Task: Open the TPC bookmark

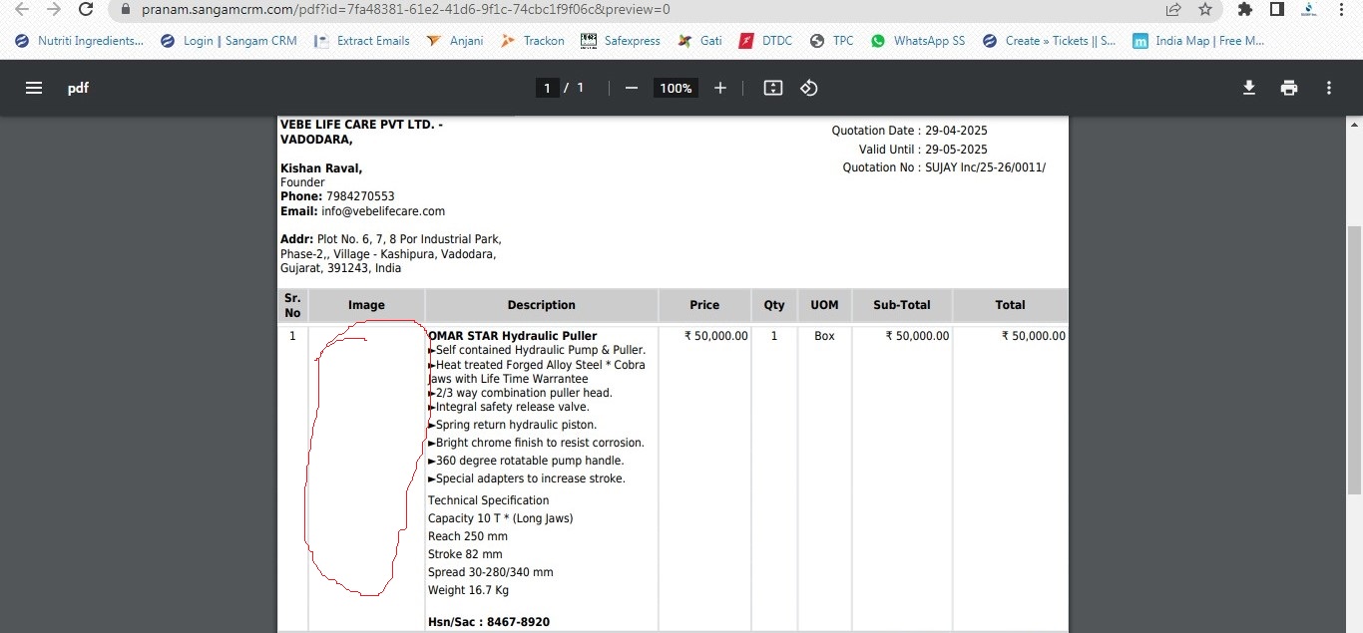Action: click(x=831, y=41)
